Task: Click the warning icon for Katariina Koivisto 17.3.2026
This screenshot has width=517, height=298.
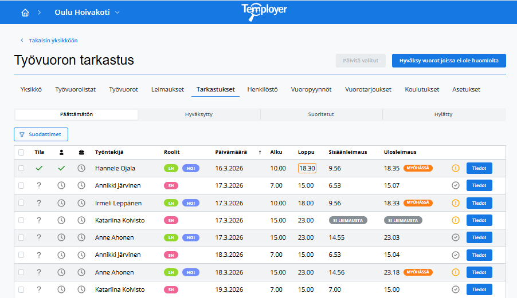Action: pyautogui.click(x=455, y=220)
